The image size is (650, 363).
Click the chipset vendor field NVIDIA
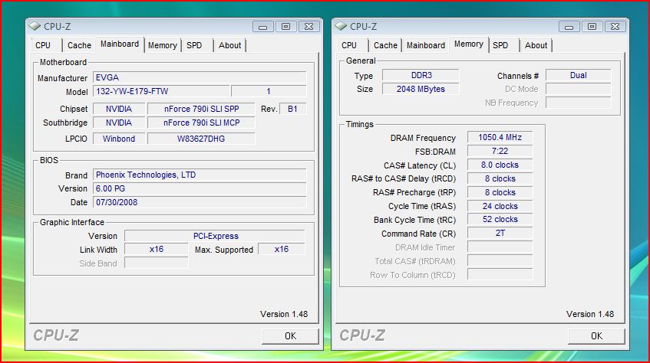pyautogui.click(x=119, y=109)
